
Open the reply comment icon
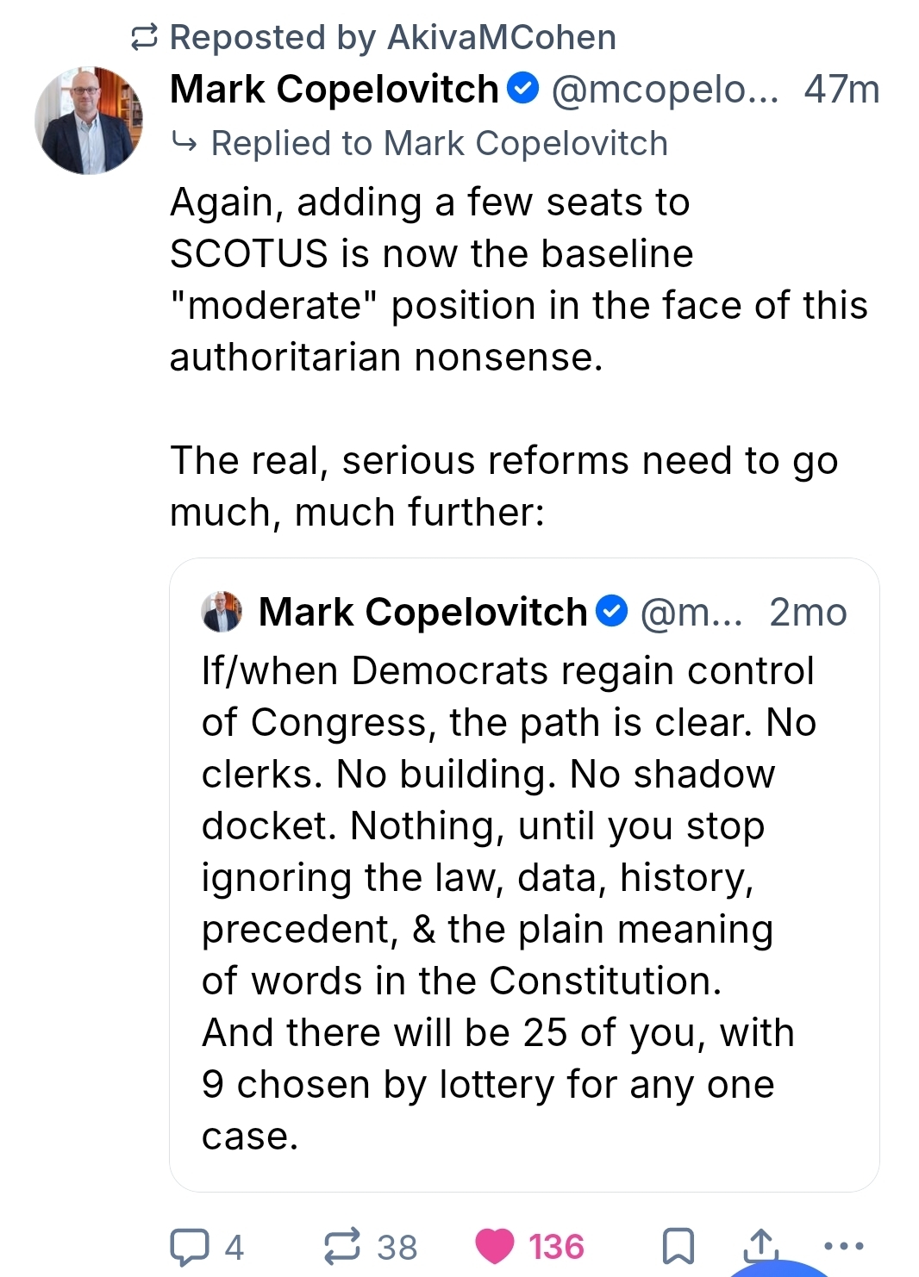pyautogui.click(x=190, y=1246)
